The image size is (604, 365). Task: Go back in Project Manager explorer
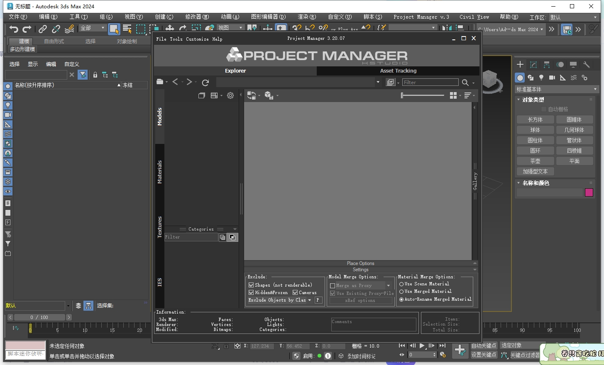tap(175, 82)
